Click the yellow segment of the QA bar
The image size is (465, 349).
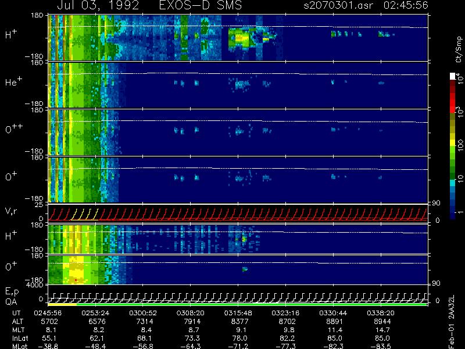coord(62,304)
